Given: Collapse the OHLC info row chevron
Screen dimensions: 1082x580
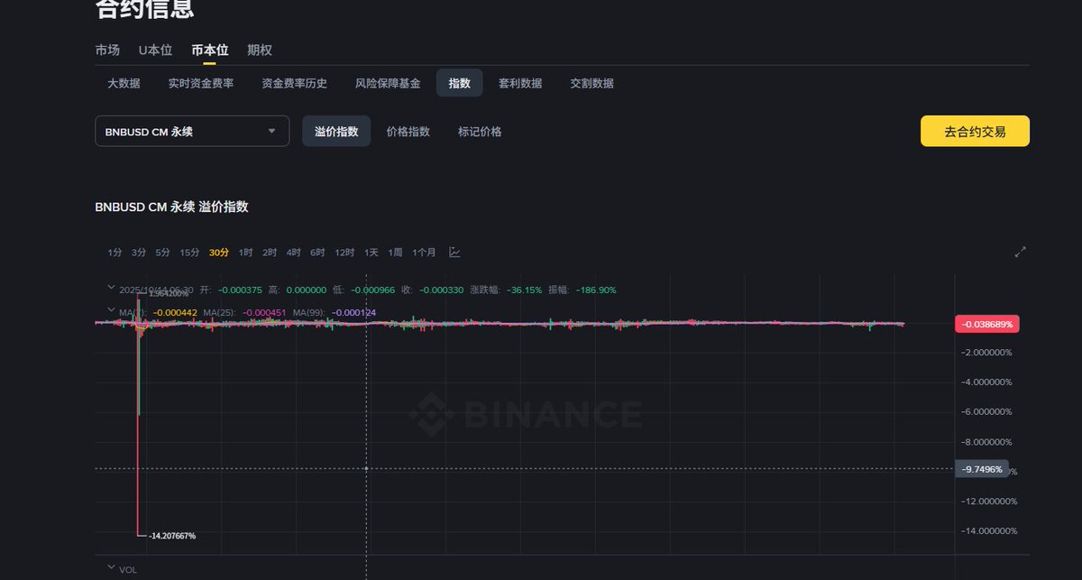Looking at the screenshot, I should (x=111, y=289).
